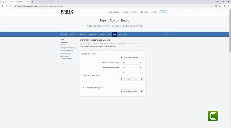Reset the Complete backtest acceptance criteria
Viewport: 231px width, 128px height.
click(x=142, y=57)
